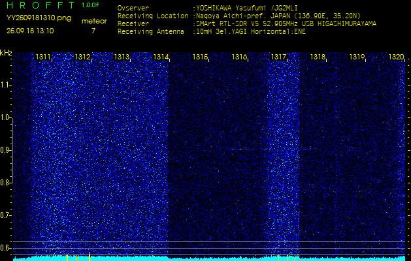
Task: Click the 0.8 kHz frequency axis label
Action: [5, 183]
